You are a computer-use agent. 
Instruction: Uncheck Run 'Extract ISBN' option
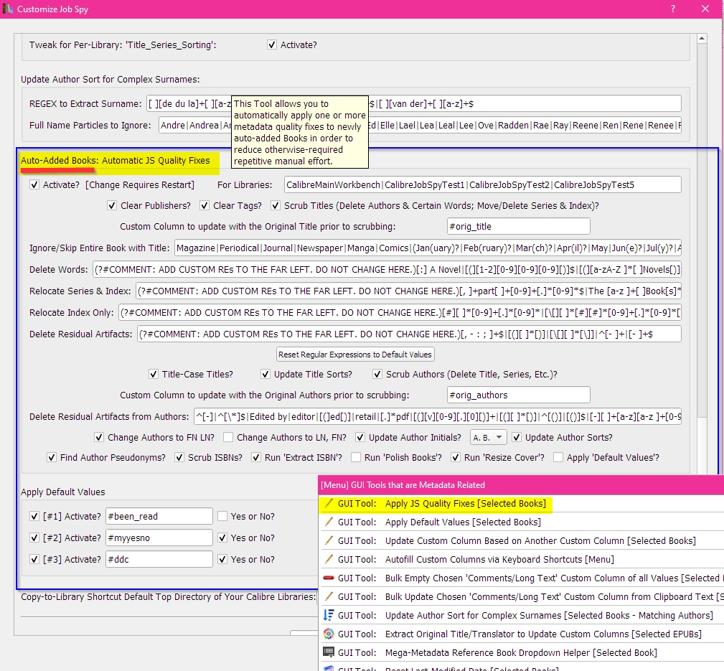255,457
